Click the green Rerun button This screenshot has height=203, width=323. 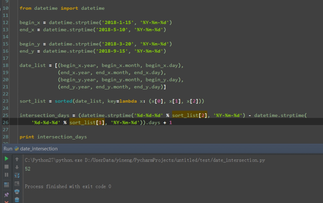(x=6, y=159)
